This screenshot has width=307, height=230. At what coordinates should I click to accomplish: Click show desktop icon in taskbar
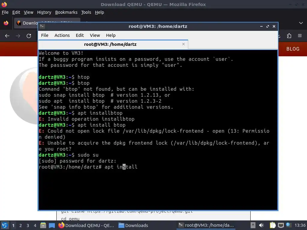pos(52,225)
